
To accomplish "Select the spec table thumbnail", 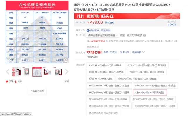I will [37, 72].
